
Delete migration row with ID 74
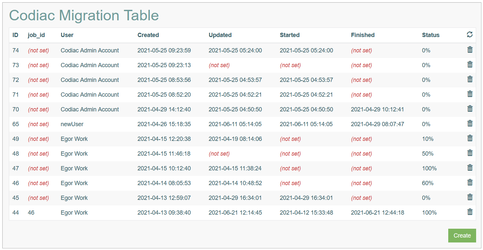(x=470, y=49)
